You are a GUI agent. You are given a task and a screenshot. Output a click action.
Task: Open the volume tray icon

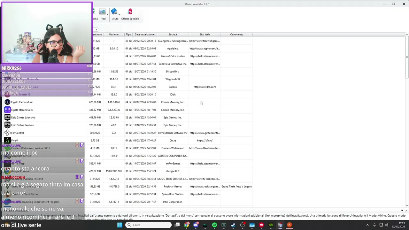[x=386, y=225]
